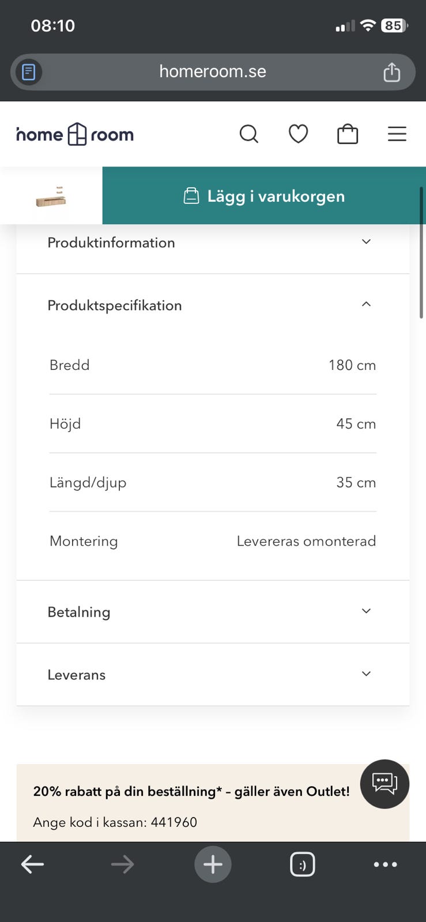
Task: Open the hamburger menu icon
Action: click(397, 134)
